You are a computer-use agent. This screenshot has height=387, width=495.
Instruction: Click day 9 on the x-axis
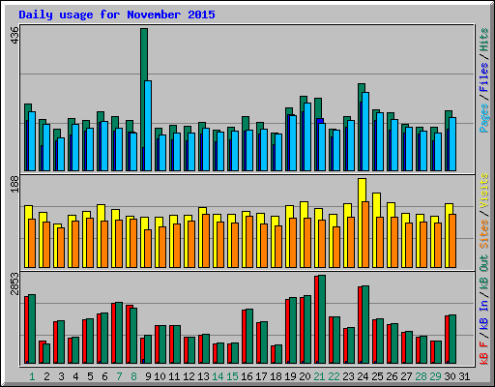click(x=148, y=376)
